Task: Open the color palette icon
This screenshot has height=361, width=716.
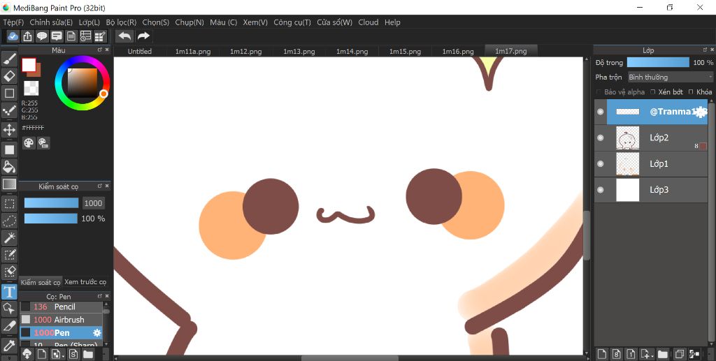Action: pyautogui.click(x=29, y=143)
